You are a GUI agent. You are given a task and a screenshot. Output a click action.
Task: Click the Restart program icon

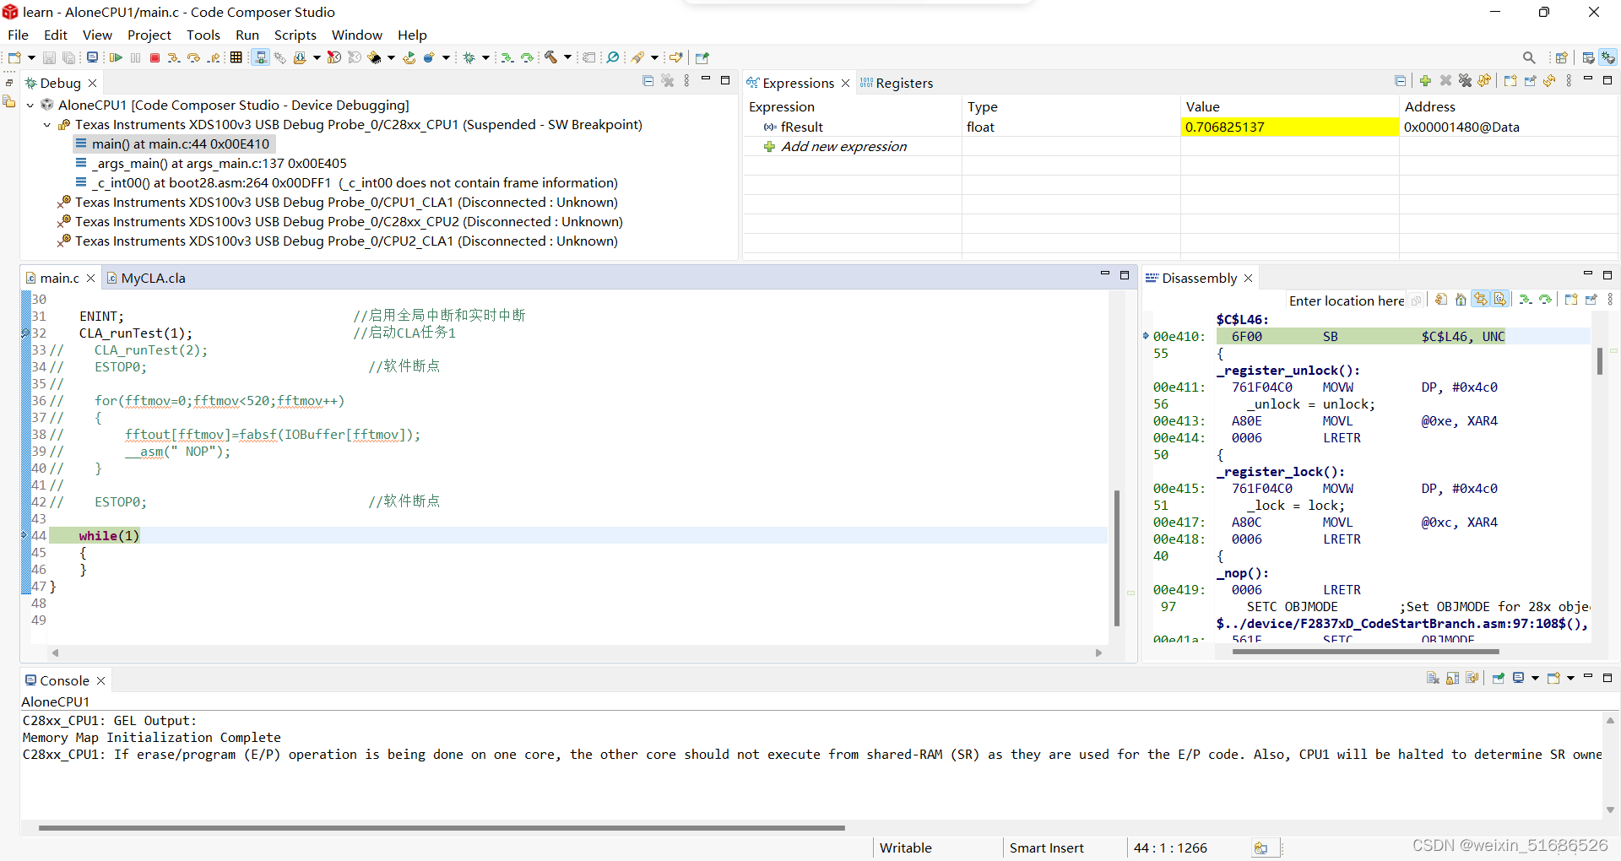click(x=409, y=57)
